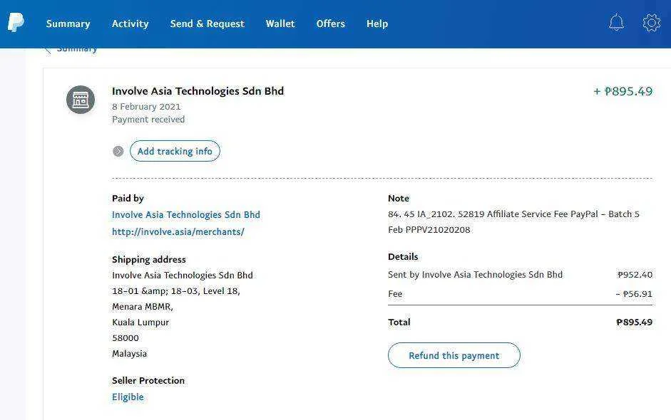Select the Details heading
671x420 pixels.
pyautogui.click(x=403, y=257)
